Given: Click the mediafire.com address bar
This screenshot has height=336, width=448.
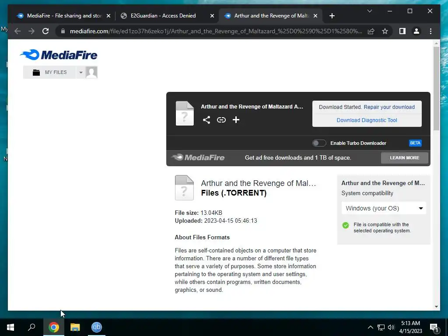Looking at the screenshot, I should click(x=216, y=31).
